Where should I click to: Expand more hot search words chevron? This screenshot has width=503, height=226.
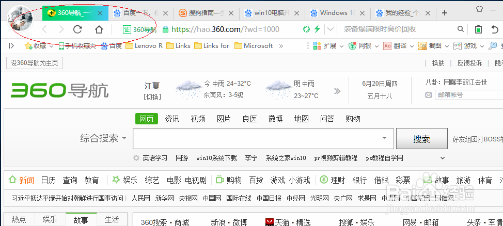tap(443, 158)
